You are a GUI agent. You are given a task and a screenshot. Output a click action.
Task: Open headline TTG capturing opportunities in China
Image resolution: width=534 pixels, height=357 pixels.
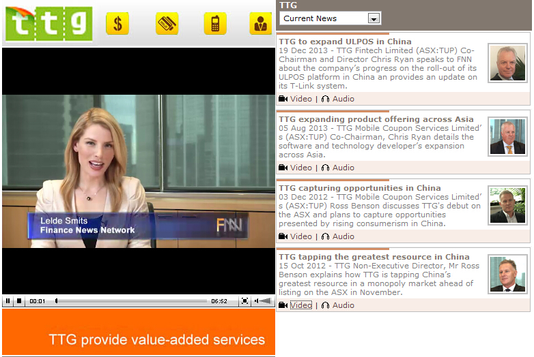(360, 188)
